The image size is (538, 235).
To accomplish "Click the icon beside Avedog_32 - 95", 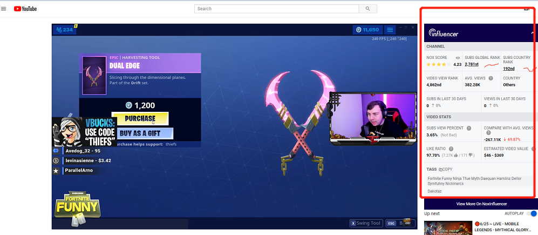I will 56,151.
